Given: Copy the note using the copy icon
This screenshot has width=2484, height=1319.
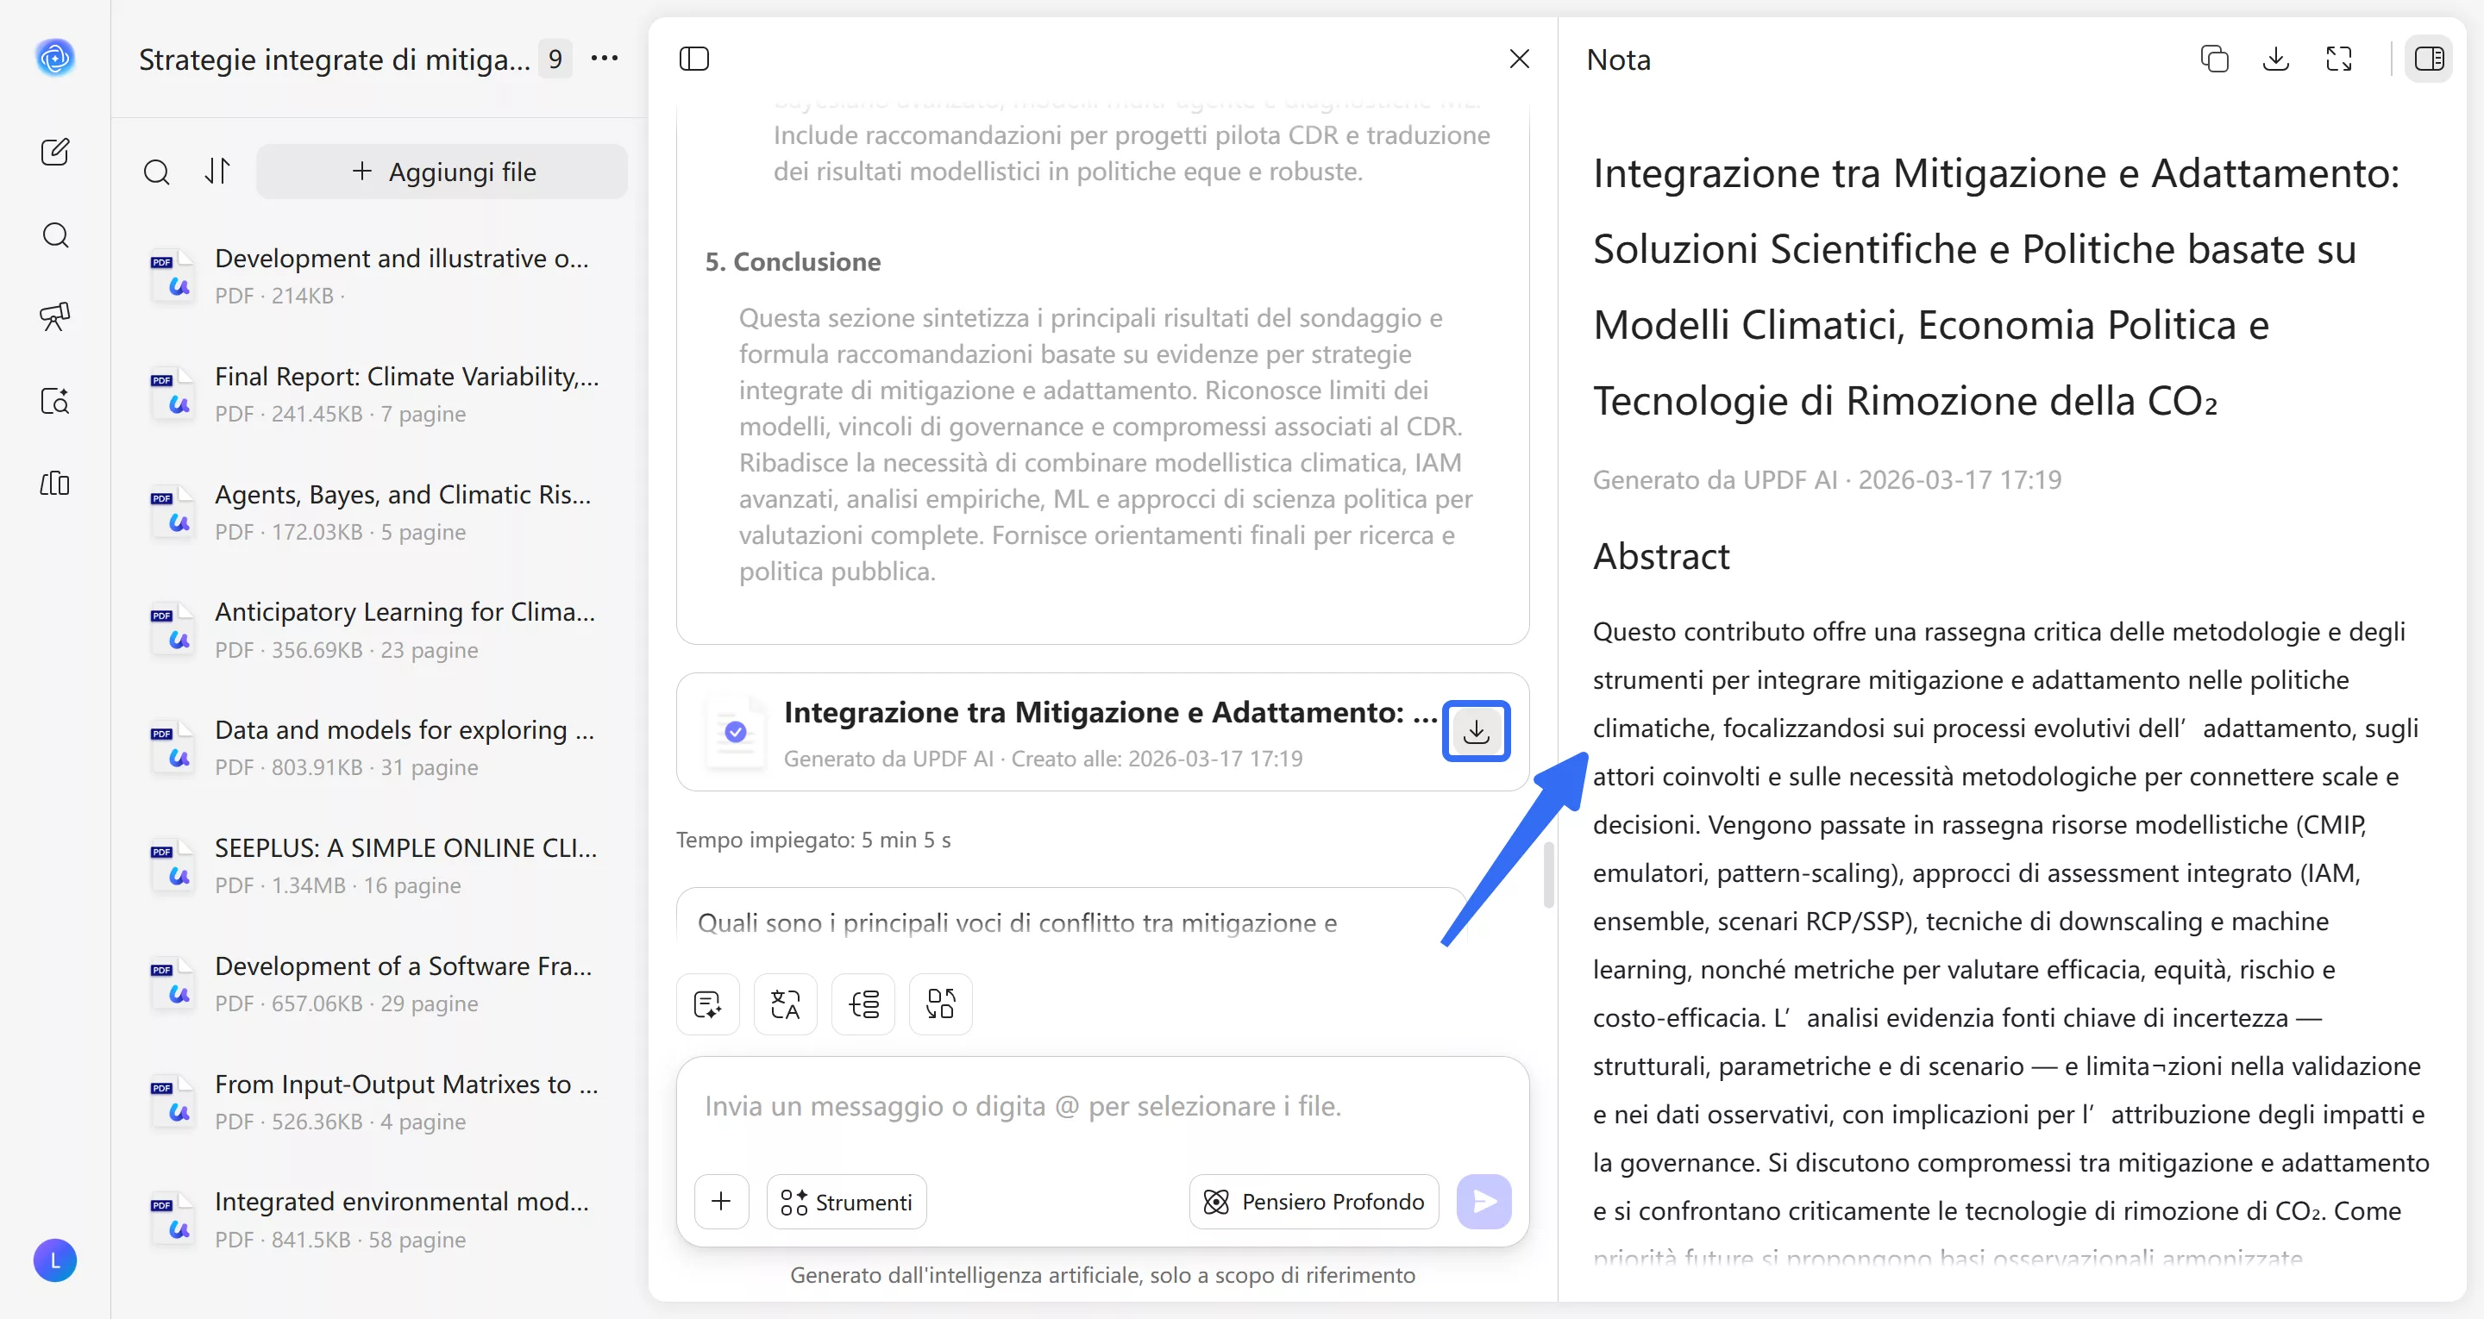Looking at the screenshot, I should [2215, 59].
